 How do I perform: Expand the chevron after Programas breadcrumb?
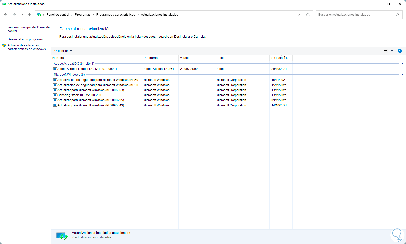tap(93, 15)
